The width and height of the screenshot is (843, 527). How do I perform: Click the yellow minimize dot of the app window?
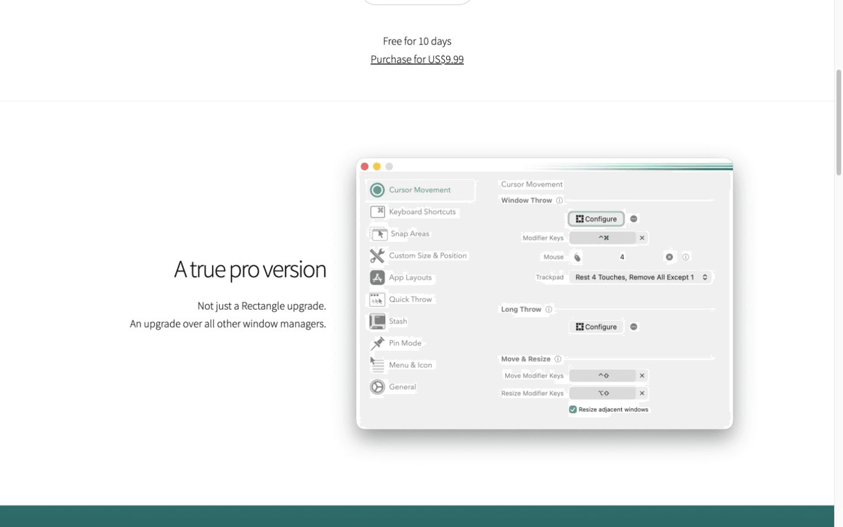pos(377,167)
